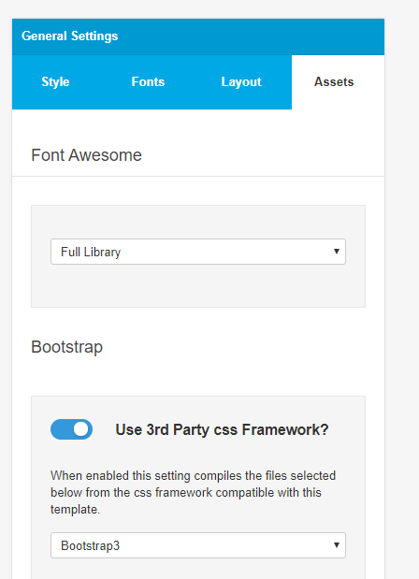Switch to the Style tab
This screenshot has width=419, height=579.
pyautogui.click(x=55, y=82)
